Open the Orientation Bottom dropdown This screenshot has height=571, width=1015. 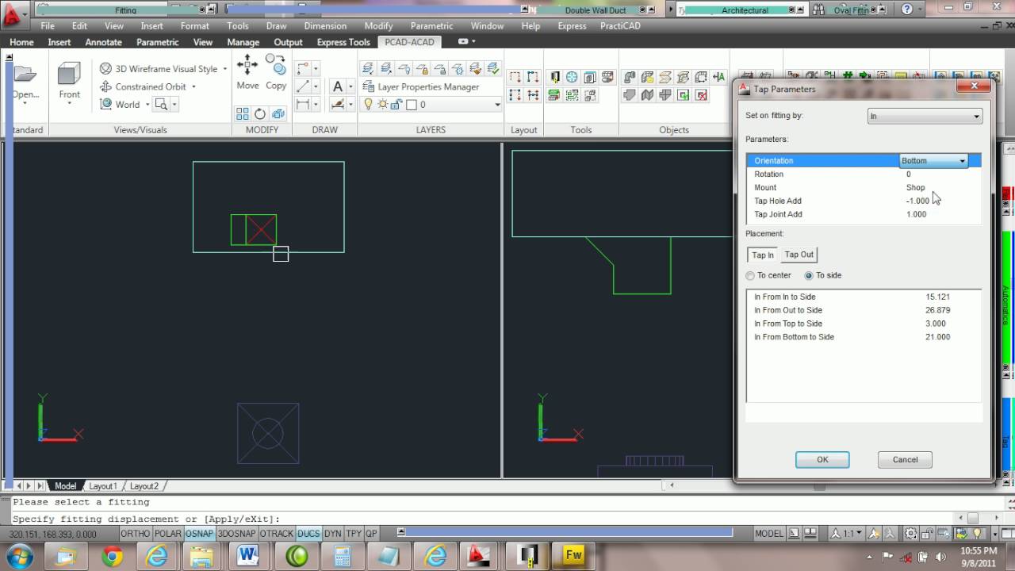pos(934,161)
